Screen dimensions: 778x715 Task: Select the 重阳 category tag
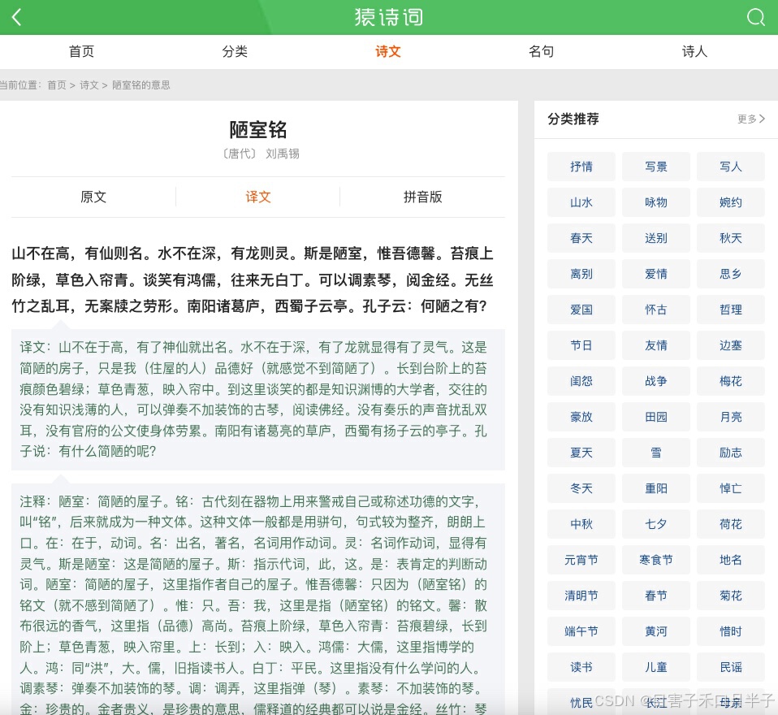(x=656, y=488)
